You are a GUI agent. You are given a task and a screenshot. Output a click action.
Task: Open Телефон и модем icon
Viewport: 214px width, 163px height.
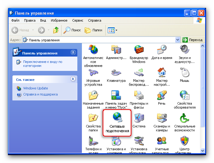point(93,141)
